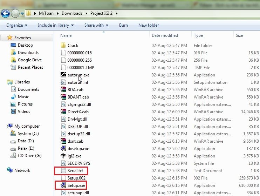
Task: Open the Pictures library
Action: coord(25,104)
